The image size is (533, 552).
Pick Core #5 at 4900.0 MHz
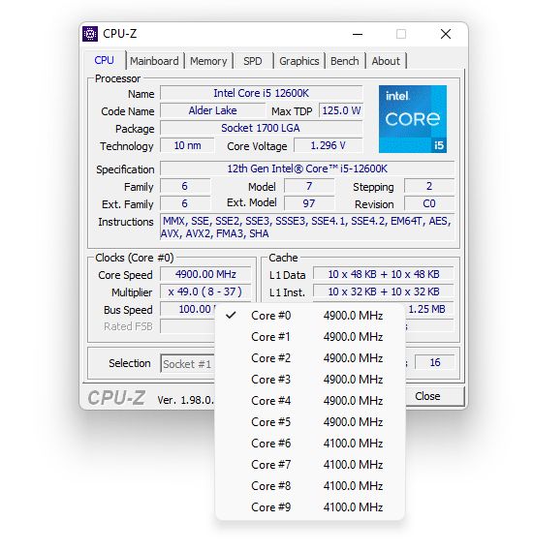click(310, 421)
